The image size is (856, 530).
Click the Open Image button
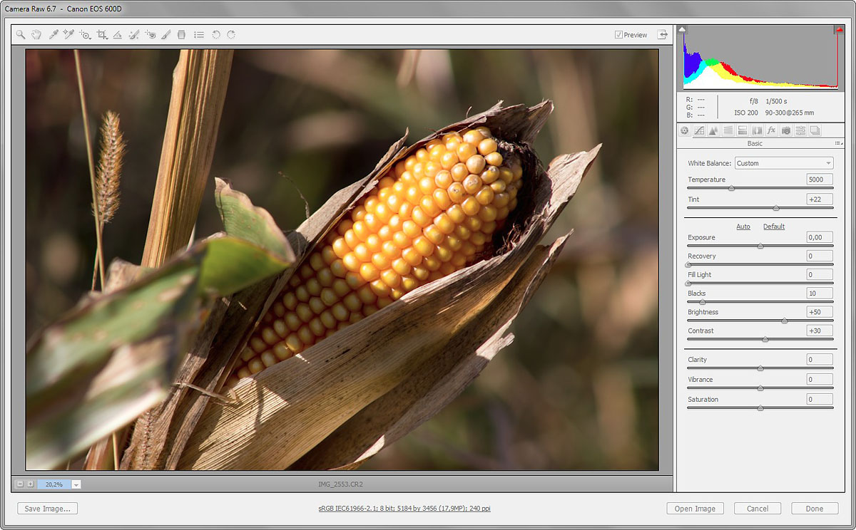point(695,509)
